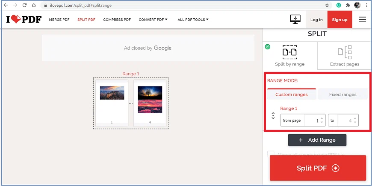The image size is (372, 186).
Task: Click the SPLIT panel heading
Action: pyautogui.click(x=317, y=34)
